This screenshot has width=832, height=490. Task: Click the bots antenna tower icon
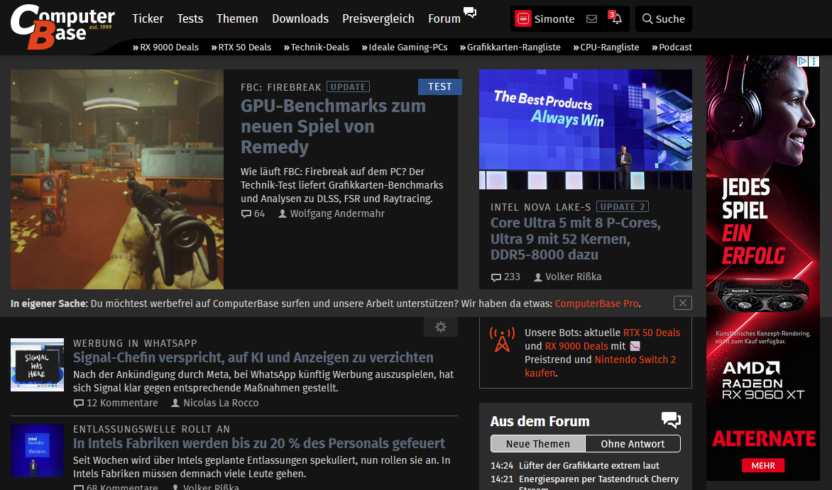(502, 340)
